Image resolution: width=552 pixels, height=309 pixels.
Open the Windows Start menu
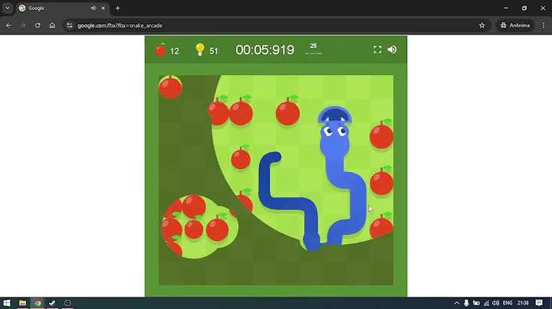point(7,303)
